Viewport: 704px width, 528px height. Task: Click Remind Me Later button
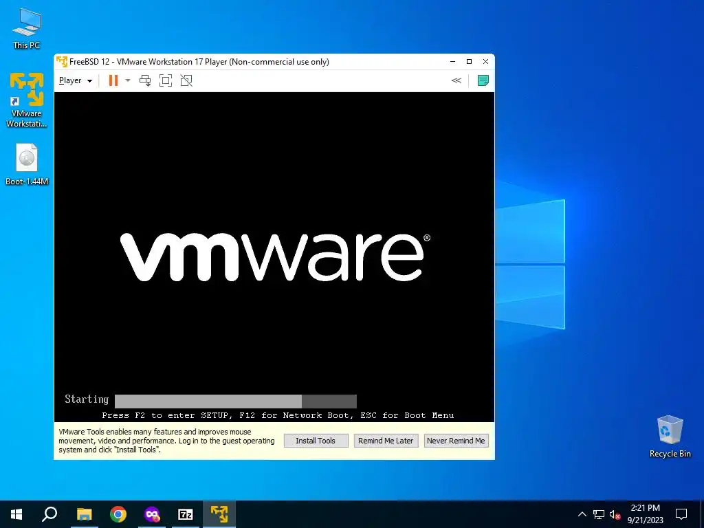click(386, 441)
